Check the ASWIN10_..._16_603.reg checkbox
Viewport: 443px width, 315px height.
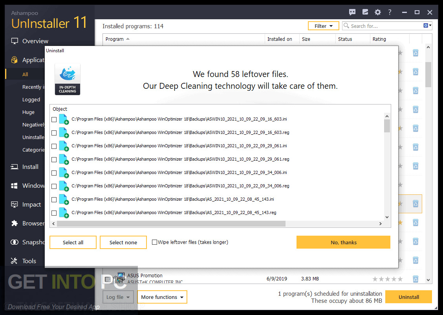coord(54,133)
